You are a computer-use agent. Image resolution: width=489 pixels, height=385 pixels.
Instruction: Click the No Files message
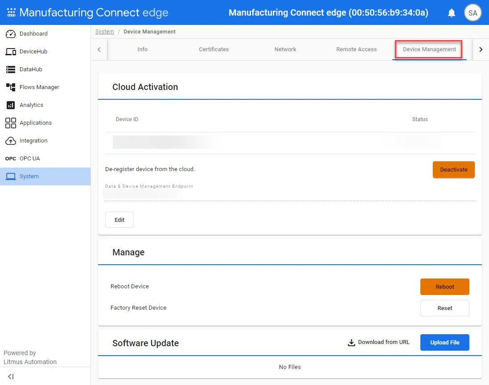(290, 367)
